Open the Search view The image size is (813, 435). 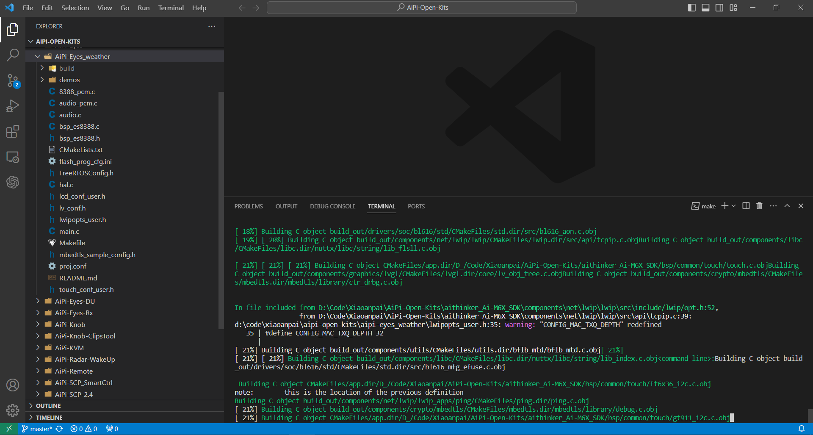tap(13, 55)
